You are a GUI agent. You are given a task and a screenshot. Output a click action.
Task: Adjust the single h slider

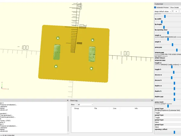173,45
